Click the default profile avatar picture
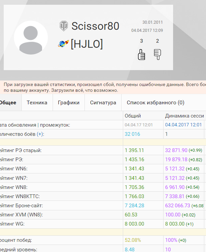 click(31, 38)
